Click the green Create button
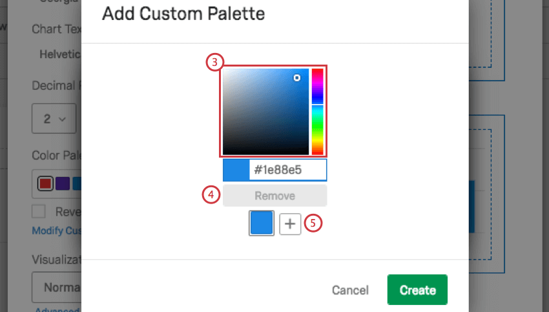 click(417, 290)
